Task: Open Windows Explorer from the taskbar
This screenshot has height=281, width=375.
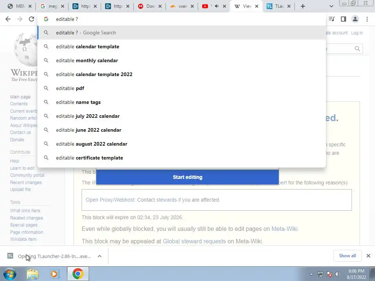Action: coord(33,274)
